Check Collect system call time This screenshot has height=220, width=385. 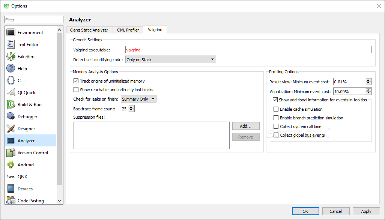point(276,127)
